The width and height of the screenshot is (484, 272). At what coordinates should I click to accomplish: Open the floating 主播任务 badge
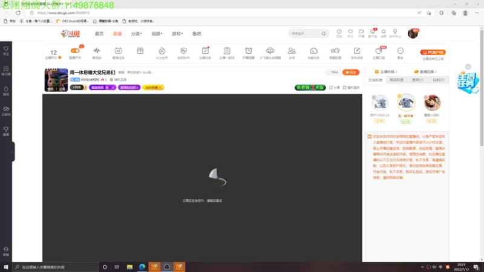pos(468,83)
